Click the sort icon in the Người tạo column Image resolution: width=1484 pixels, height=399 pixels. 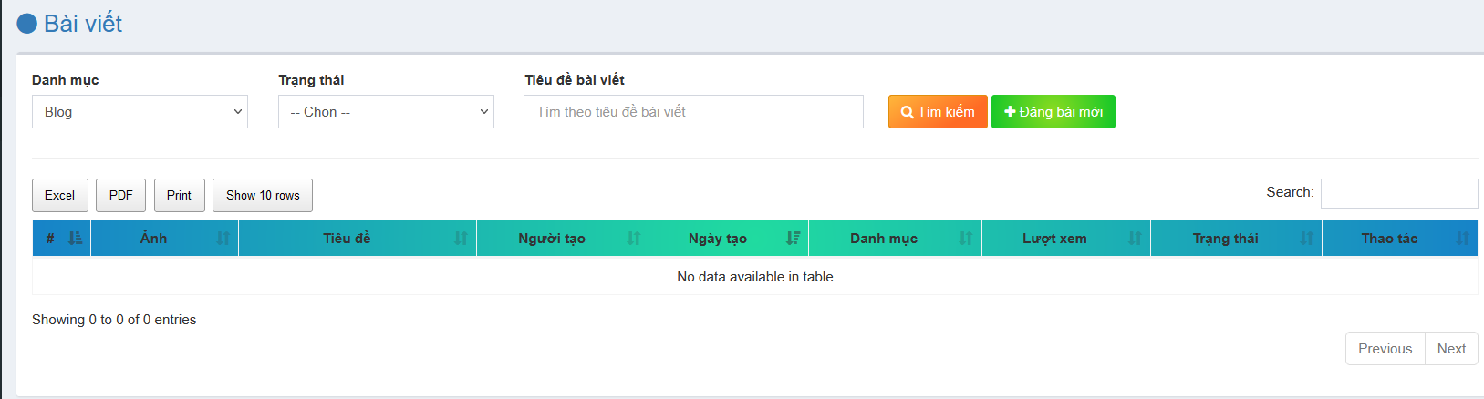(x=634, y=239)
